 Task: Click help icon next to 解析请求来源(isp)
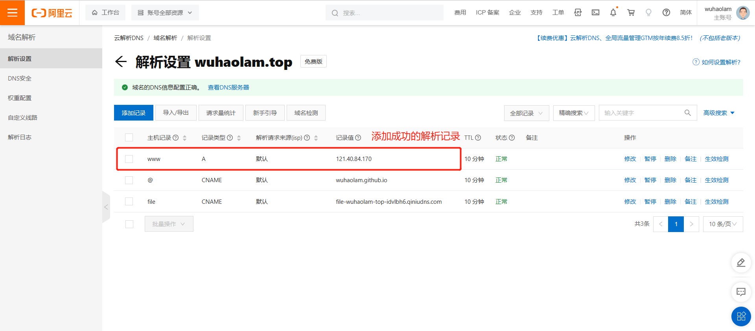click(x=307, y=137)
